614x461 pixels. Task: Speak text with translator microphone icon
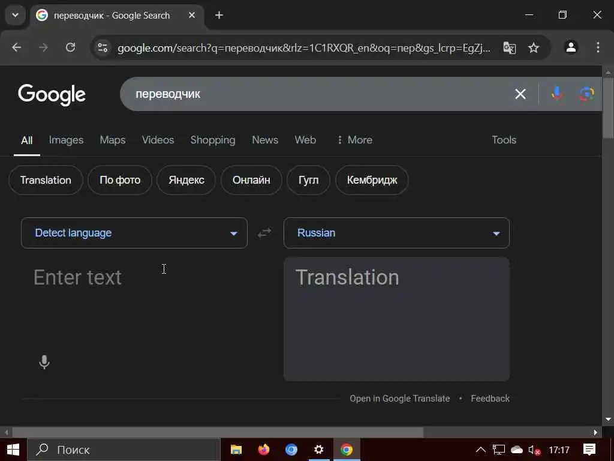click(x=44, y=362)
